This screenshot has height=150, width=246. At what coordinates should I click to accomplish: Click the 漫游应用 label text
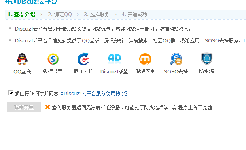point(145,71)
